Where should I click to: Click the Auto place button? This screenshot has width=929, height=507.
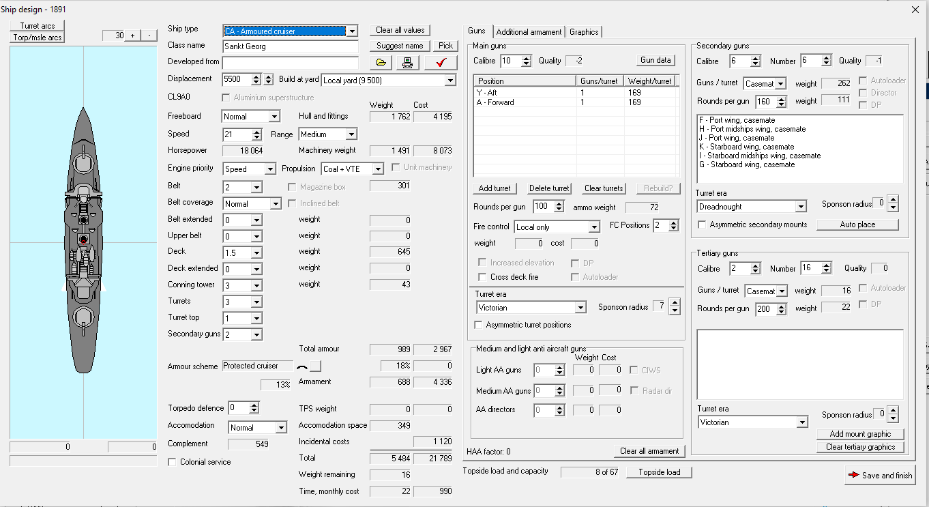tap(857, 224)
